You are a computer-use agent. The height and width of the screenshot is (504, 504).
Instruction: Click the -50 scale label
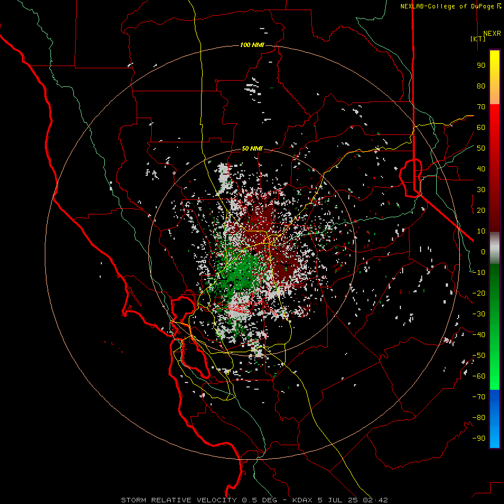pyautogui.click(x=479, y=356)
